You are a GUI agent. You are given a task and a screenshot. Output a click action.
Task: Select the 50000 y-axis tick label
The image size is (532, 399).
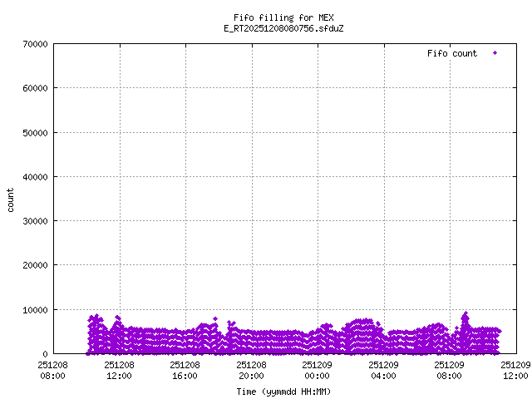click(x=32, y=132)
